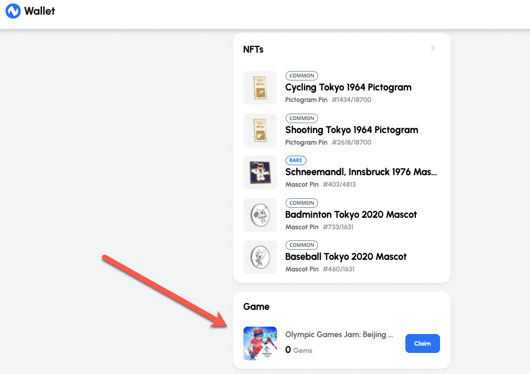The image size is (530, 374).
Task: Open the Shooting Tokyo 1964 pin thumbnail
Action: click(260, 130)
